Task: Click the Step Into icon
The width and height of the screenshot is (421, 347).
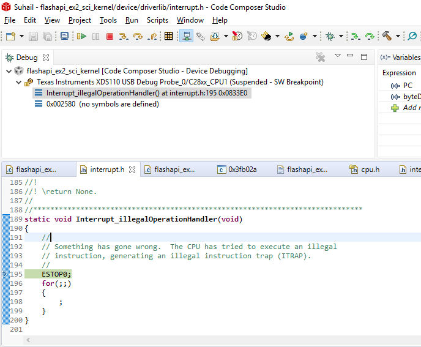Action: pyautogui.click(x=124, y=36)
